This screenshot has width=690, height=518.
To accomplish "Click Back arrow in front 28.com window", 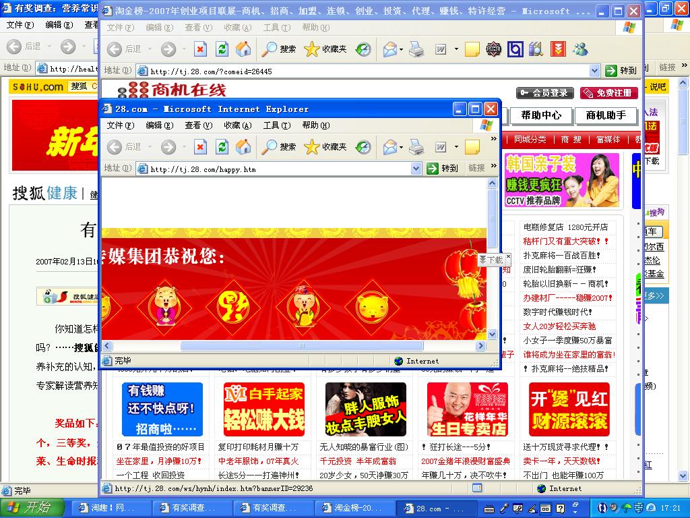I will [x=115, y=146].
